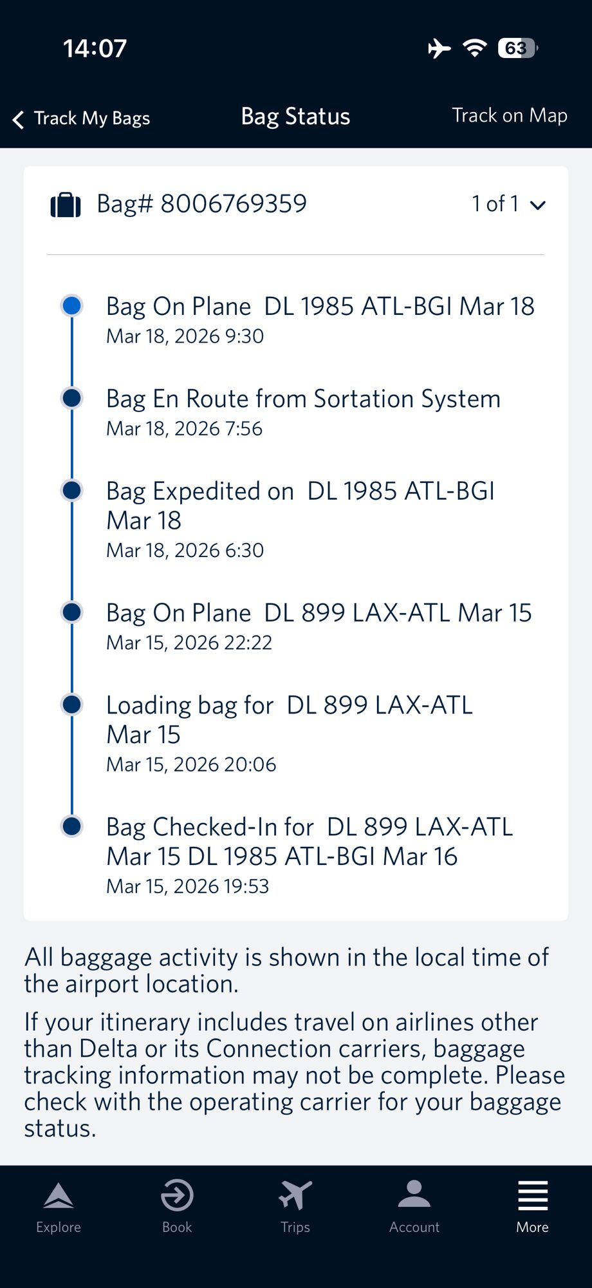Tap the battery indicator in status bar
Image resolution: width=592 pixels, height=1288 pixels.
tap(517, 48)
